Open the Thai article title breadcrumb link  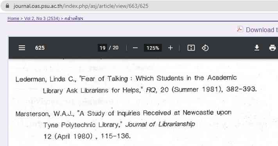(x=74, y=18)
